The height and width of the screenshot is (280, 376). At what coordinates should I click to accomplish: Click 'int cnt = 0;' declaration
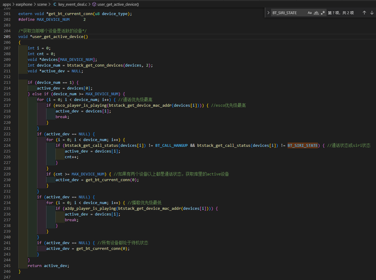[x=41, y=54]
